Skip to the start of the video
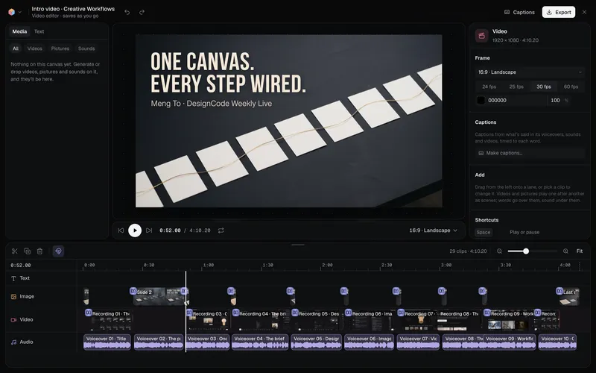 (121, 231)
